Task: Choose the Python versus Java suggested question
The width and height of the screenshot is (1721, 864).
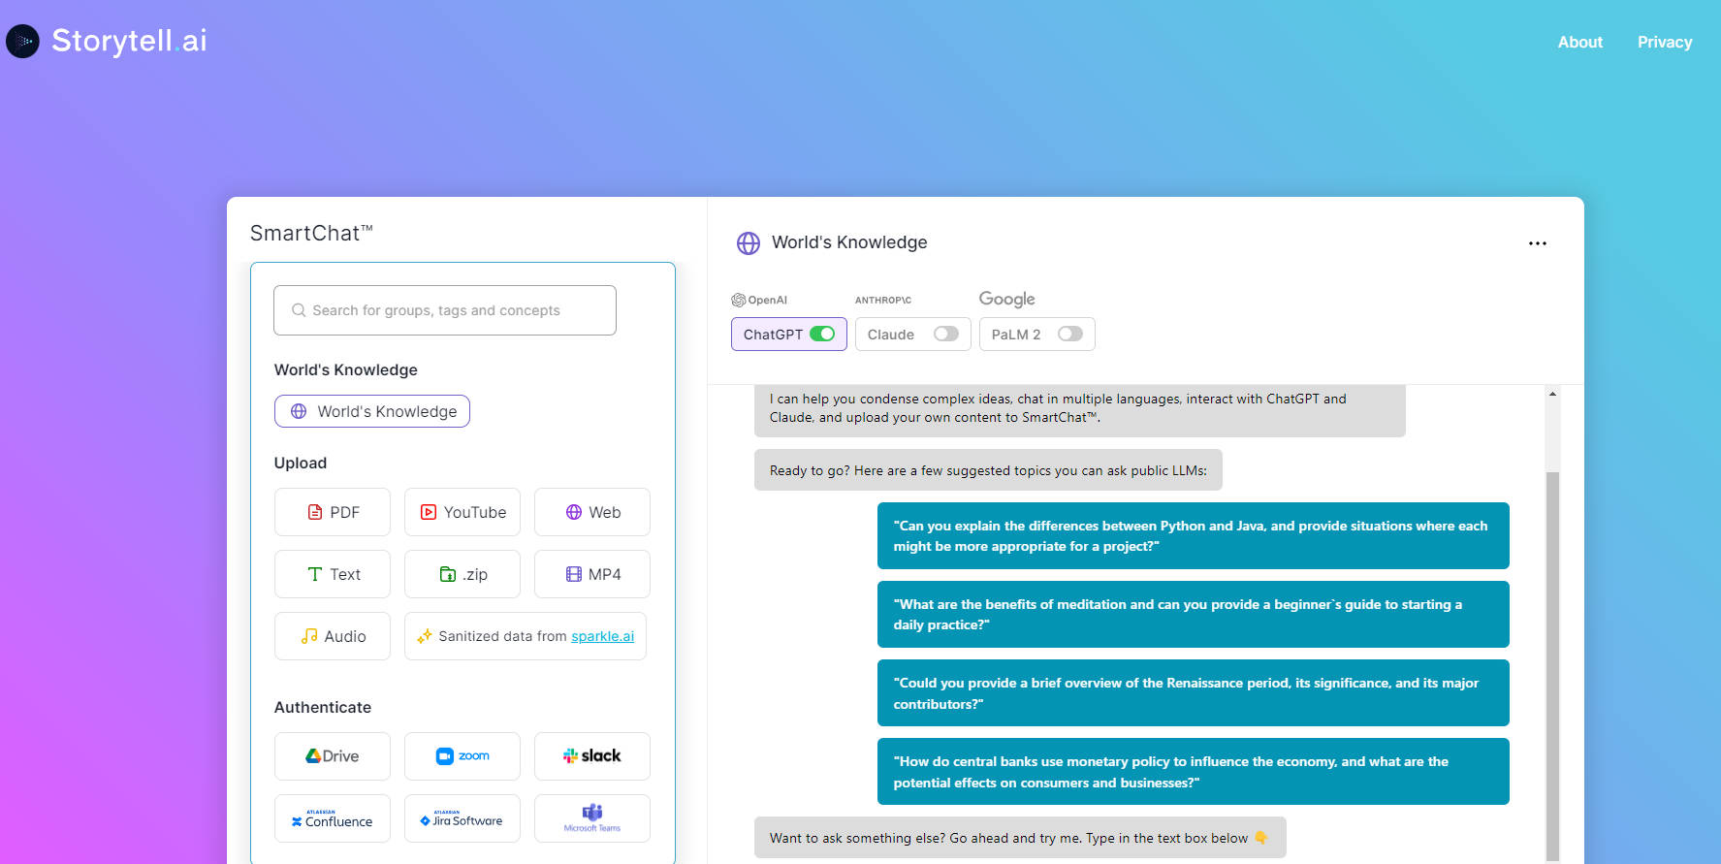Action: click(1194, 535)
